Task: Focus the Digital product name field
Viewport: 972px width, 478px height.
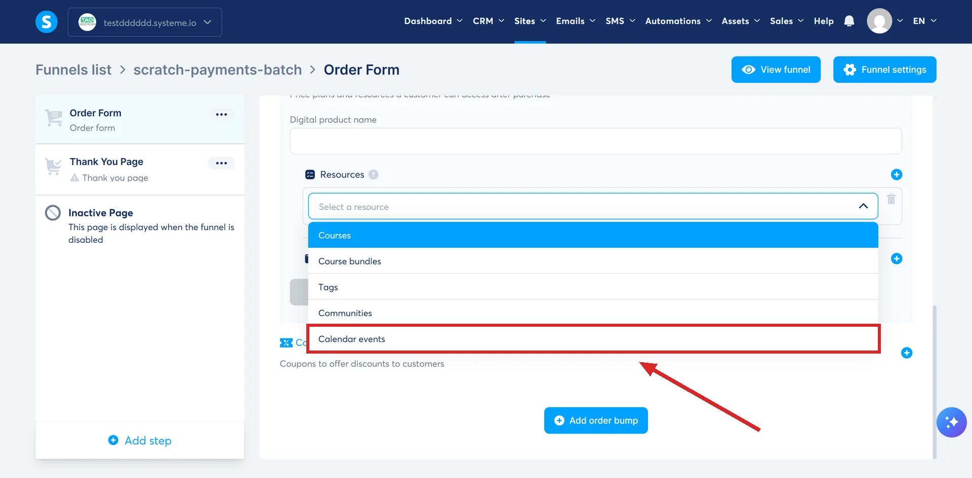Action: 596,141
